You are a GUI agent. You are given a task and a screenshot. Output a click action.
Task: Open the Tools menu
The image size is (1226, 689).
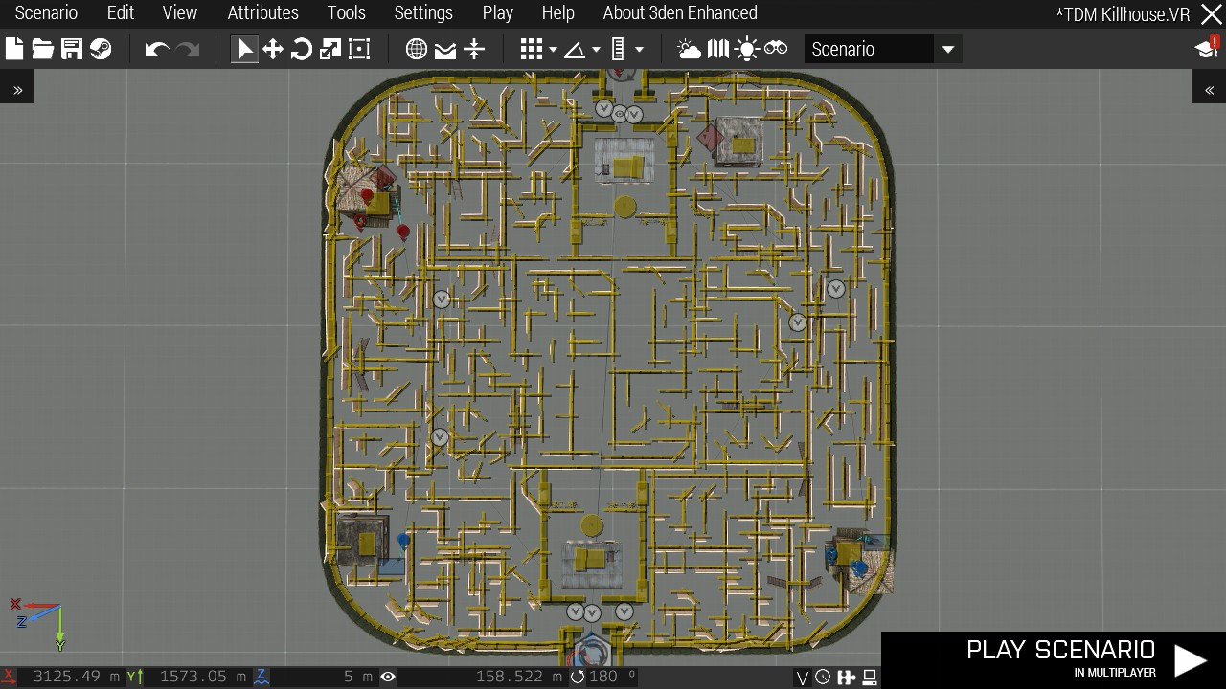(346, 12)
